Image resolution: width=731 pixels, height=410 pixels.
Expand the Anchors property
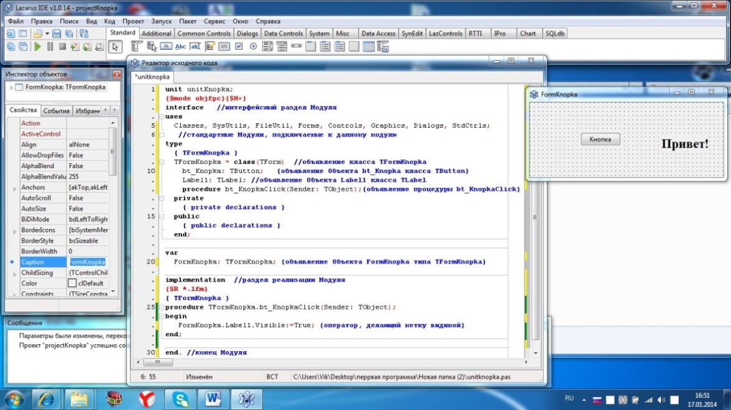point(14,189)
